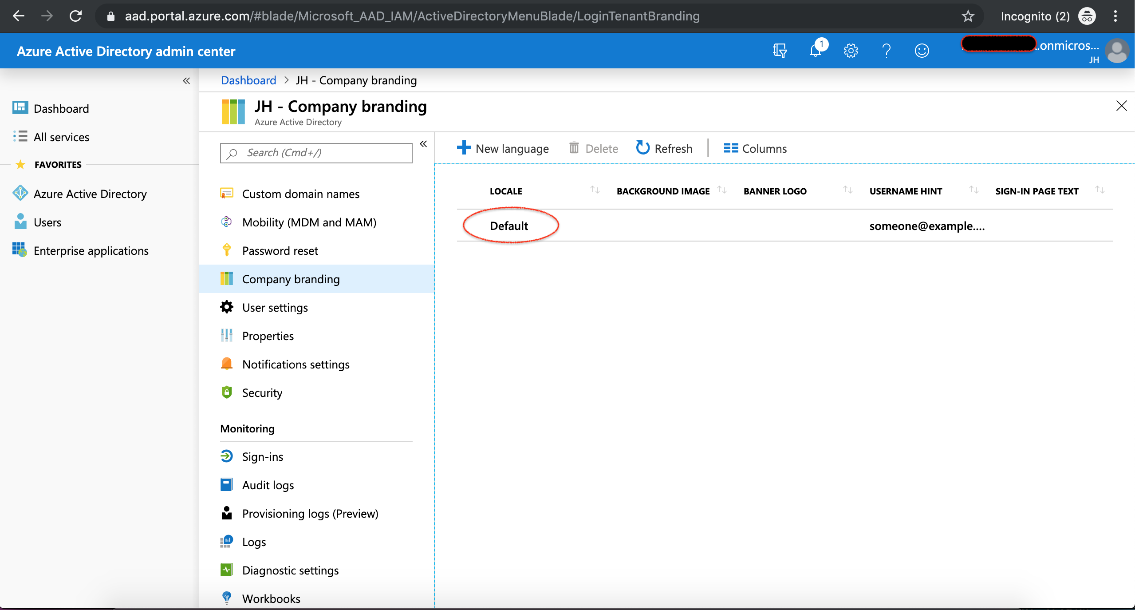Image resolution: width=1135 pixels, height=610 pixels.
Task: Open Sign-ins under Monitoring
Action: click(x=262, y=456)
